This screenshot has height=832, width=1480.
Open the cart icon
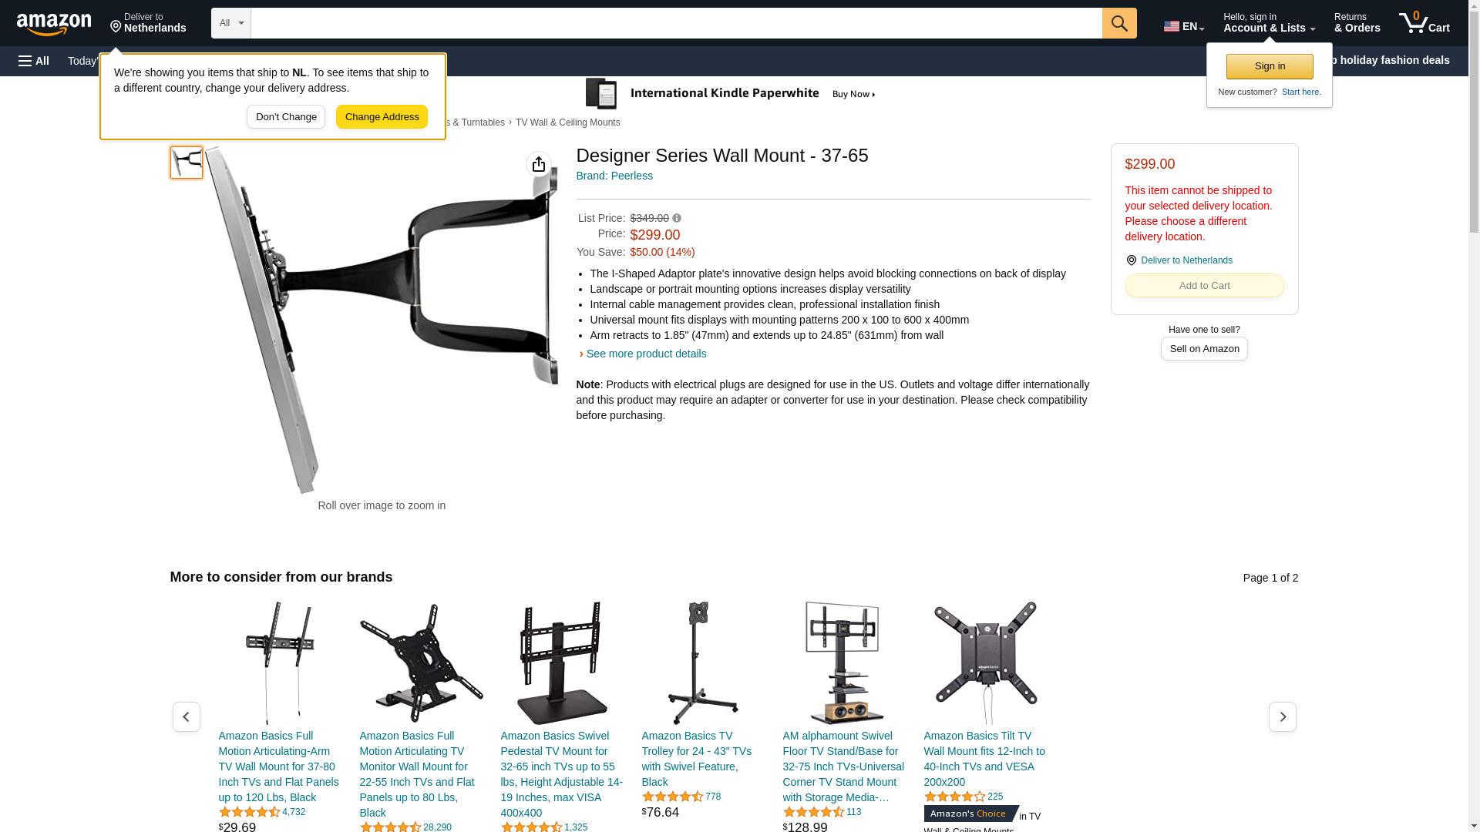coord(1424,23)
